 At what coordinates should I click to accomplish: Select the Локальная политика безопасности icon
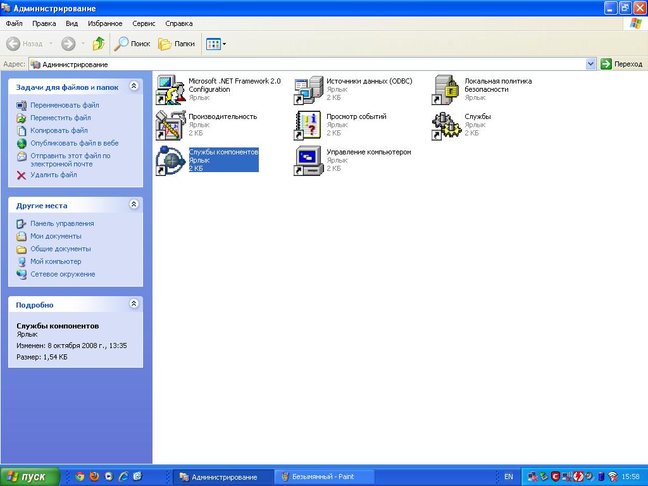[446, 89]
